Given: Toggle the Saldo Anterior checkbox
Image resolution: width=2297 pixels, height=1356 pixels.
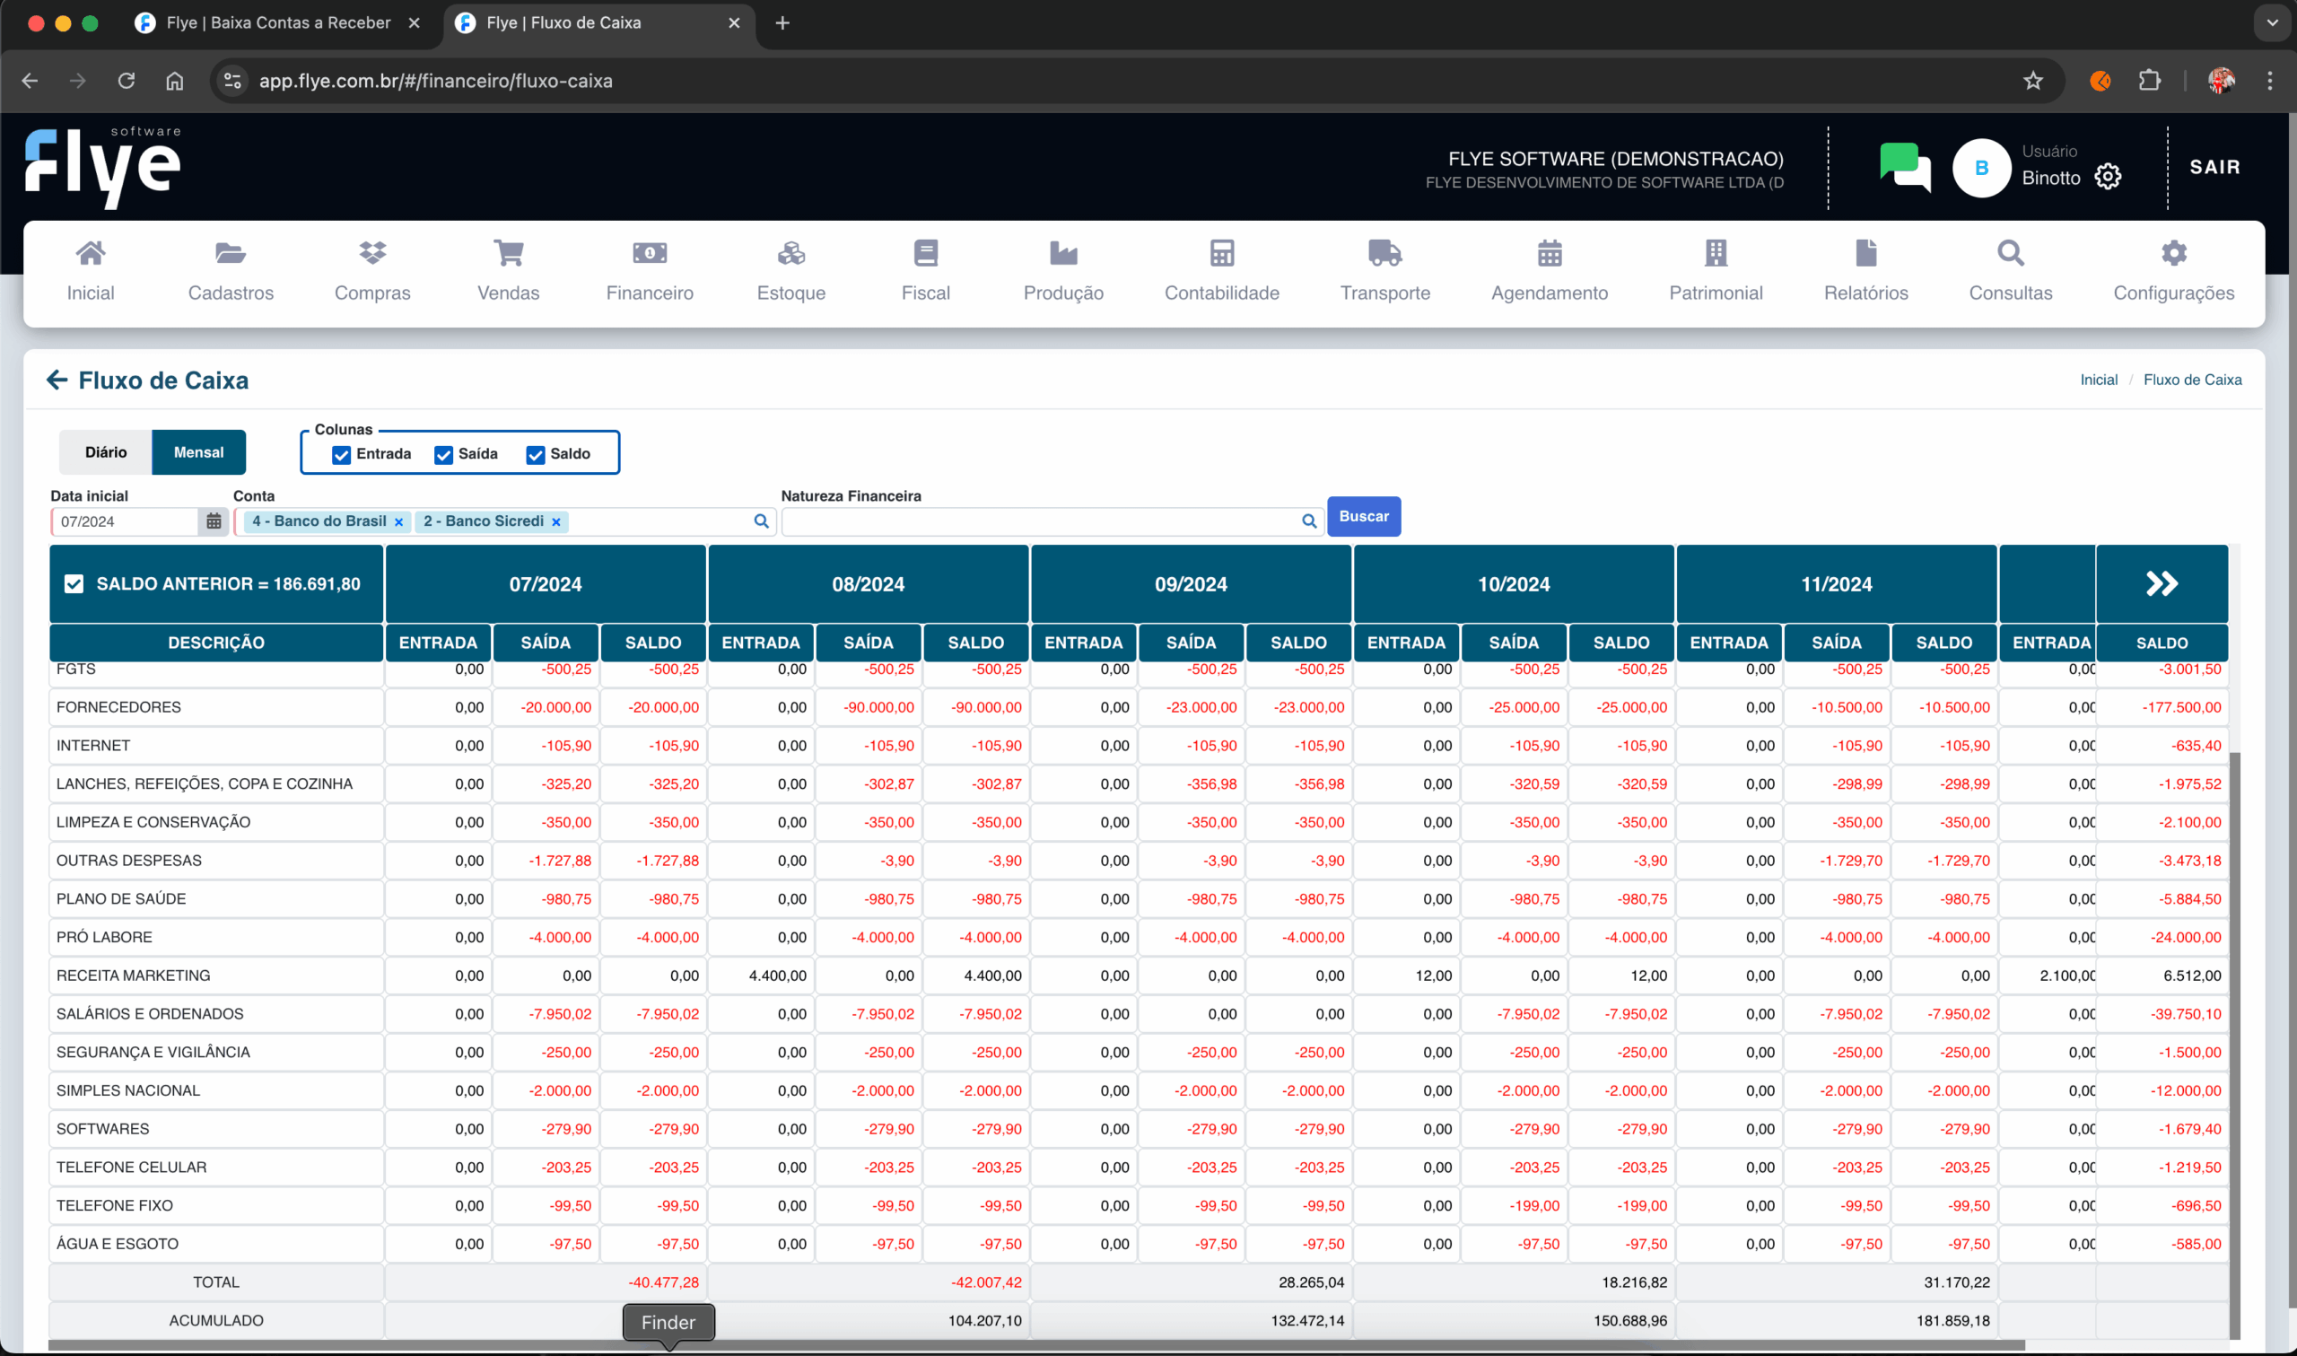Looking at the screenshot, I should point(74,584).
